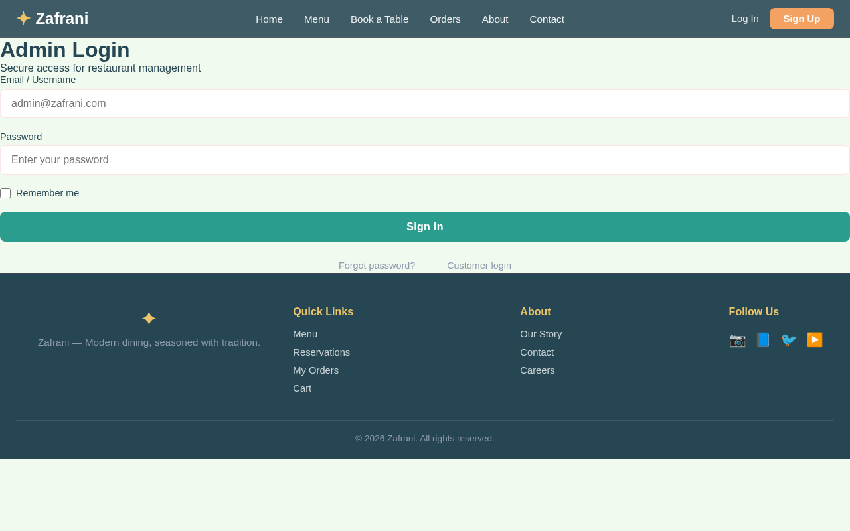The width and height of the screenshot is (850, 531).
Task: Open Cart from footer Quick Links
Action: (x=302, y=388)
